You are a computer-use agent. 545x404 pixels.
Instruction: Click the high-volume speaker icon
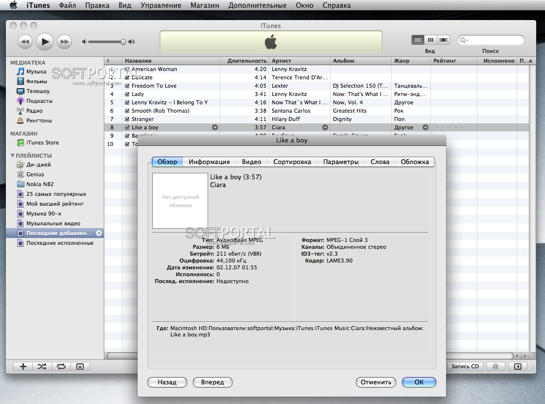tap(131, 42)
